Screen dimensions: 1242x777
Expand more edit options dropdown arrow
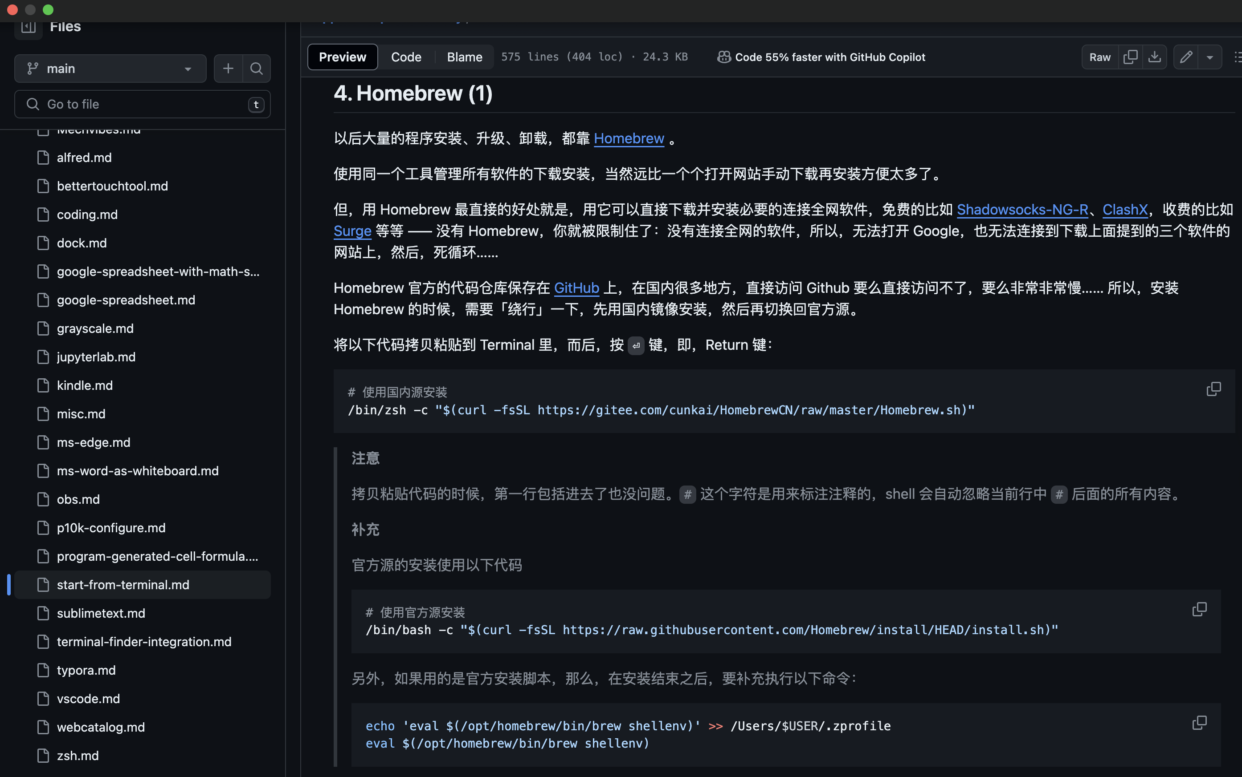pos(1209,57)
